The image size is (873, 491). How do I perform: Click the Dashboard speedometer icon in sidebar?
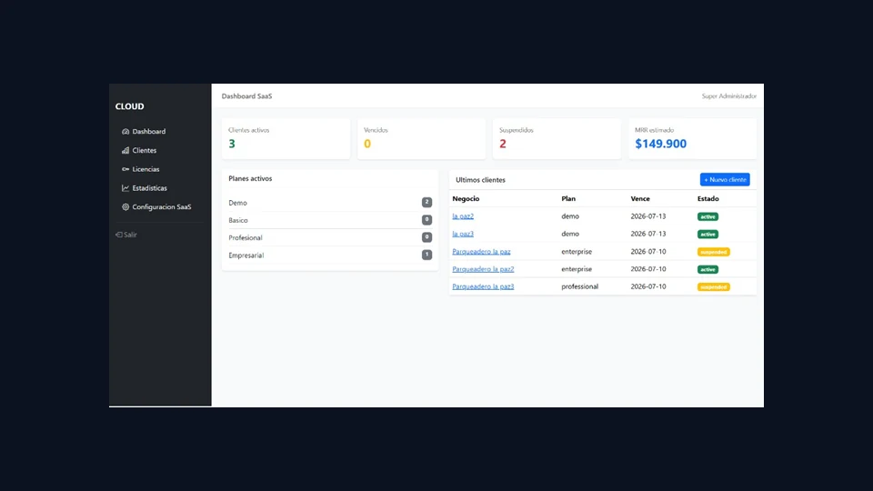(125, 131)
